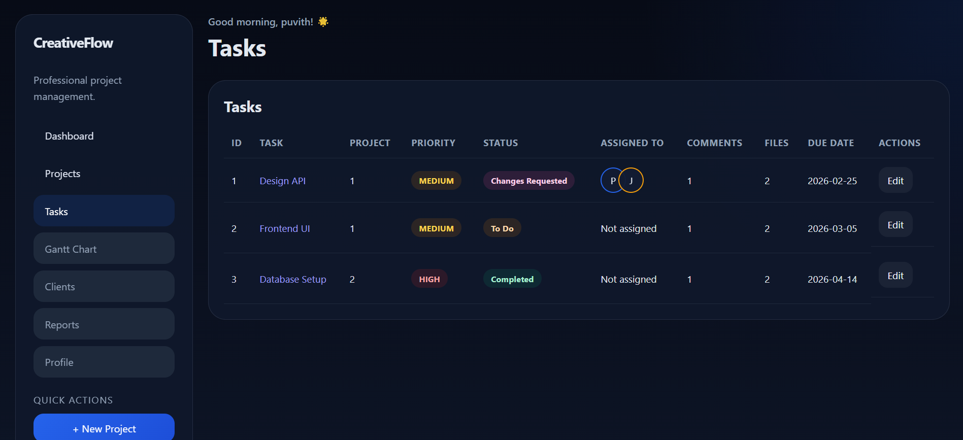Click the TASK column header
This screenshot has height=440, width=963.
tap(272, 143)
